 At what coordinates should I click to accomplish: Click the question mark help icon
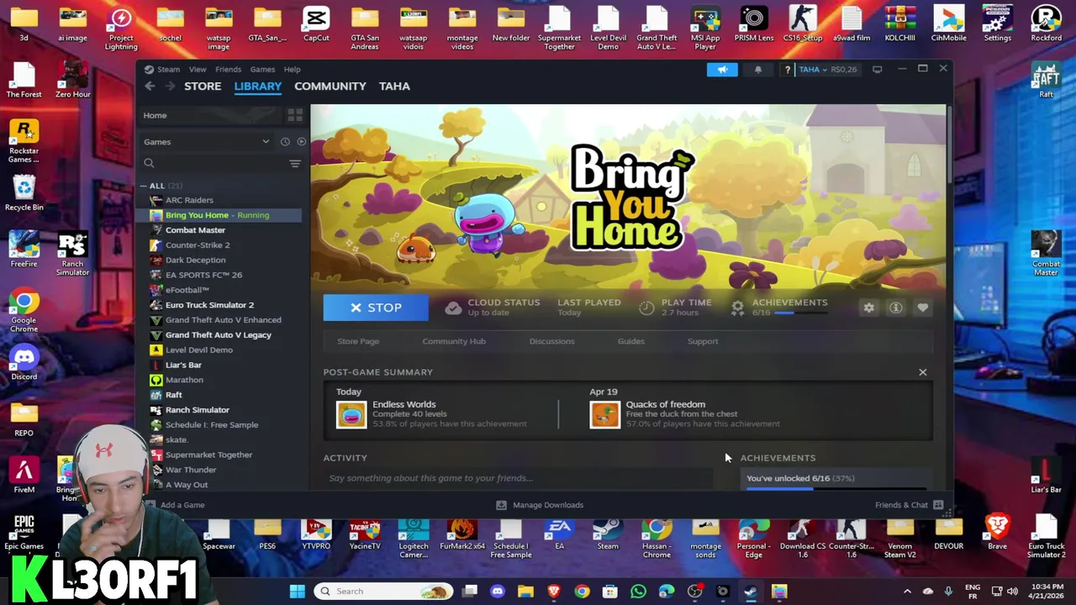787,70
